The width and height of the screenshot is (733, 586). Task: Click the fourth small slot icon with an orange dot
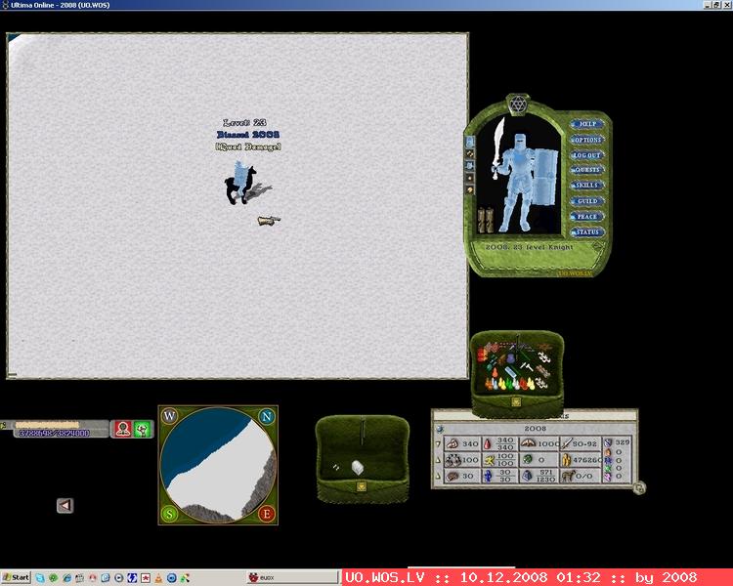(470, 178)
